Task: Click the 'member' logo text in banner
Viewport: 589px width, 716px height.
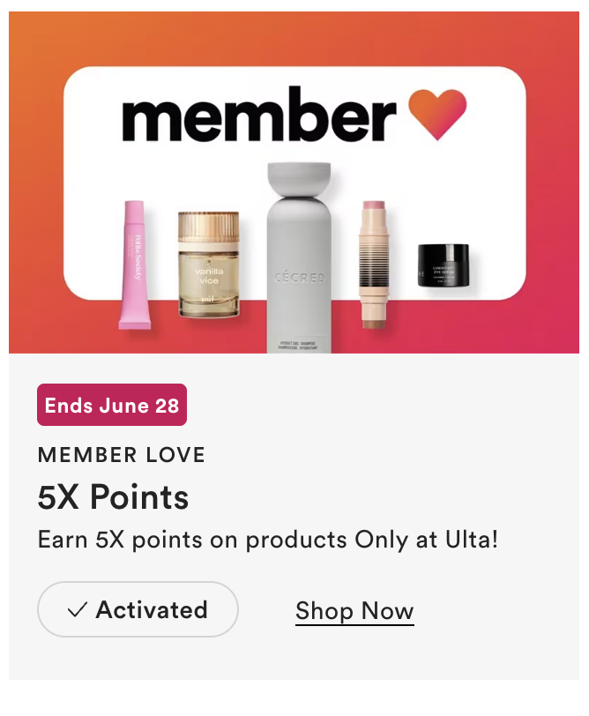Action: pyautogui.click(x=259, y=114)
